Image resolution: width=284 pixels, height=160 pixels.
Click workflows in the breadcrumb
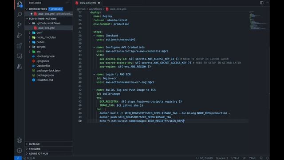pos(95,9)
